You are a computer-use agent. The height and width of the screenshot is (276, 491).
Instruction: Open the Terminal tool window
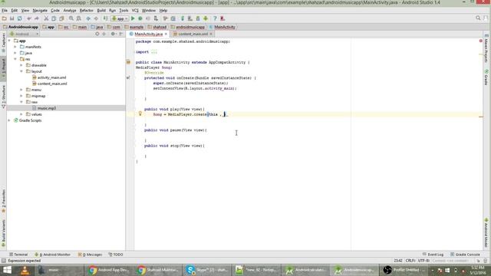18,255
